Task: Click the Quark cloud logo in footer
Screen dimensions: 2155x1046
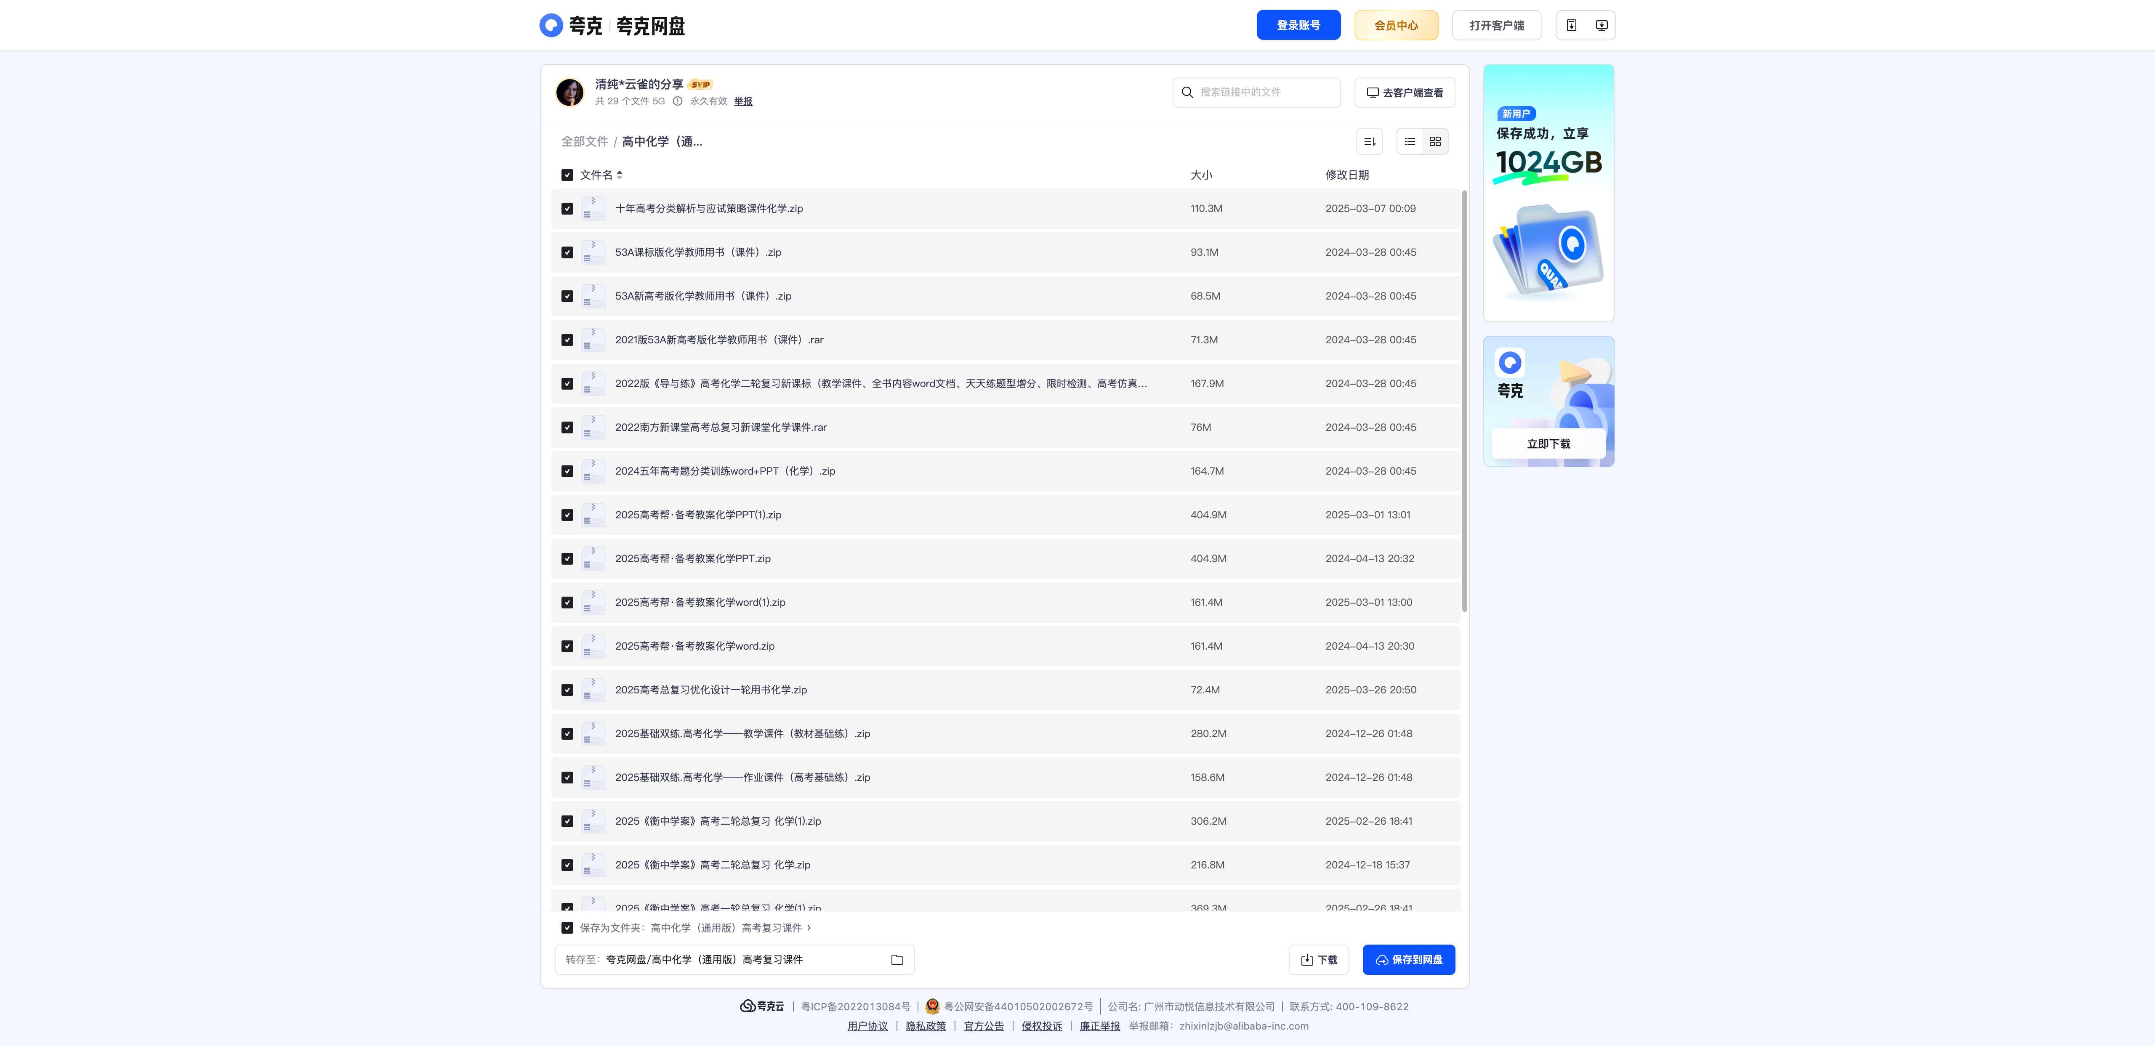Action: (x=761, y=1006)
